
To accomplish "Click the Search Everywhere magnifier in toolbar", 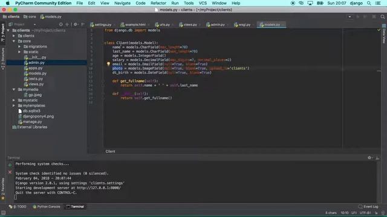I will click(383, 17).
